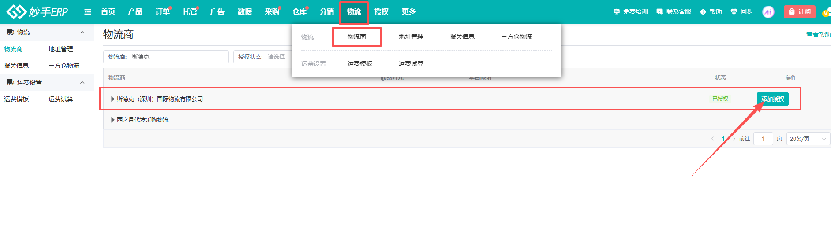Screen dimensions: 831x232
Task: Open 物流 in the top navigation
Action: pyautogui.click(x=354, y=11)
